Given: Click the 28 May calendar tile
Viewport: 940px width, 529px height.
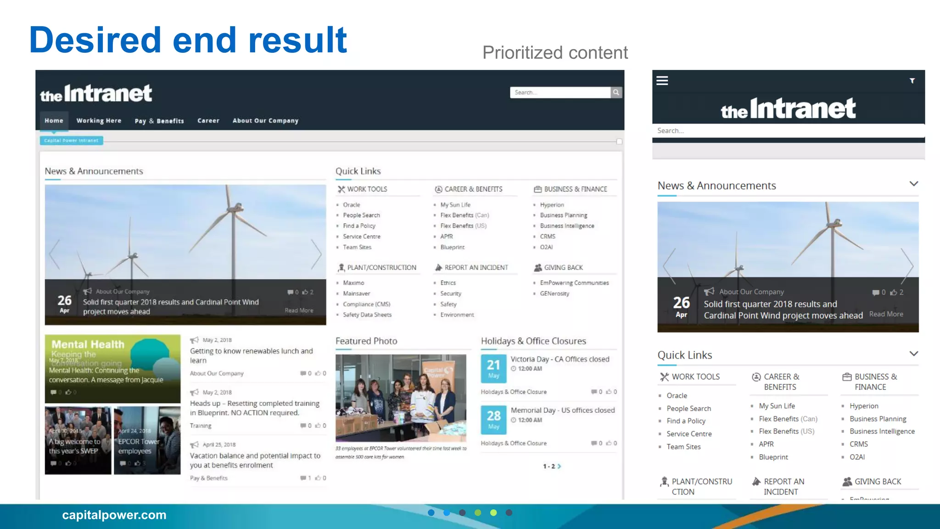Looking at the screenshot, I should coord(493,420).
